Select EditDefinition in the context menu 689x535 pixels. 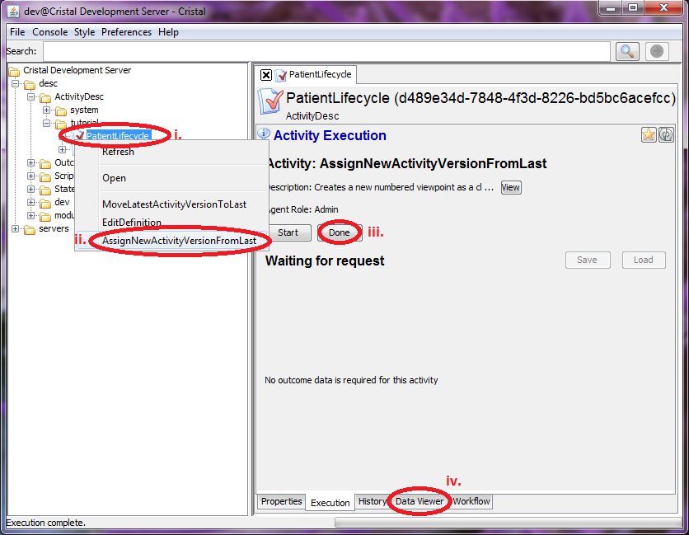(132, 223)
